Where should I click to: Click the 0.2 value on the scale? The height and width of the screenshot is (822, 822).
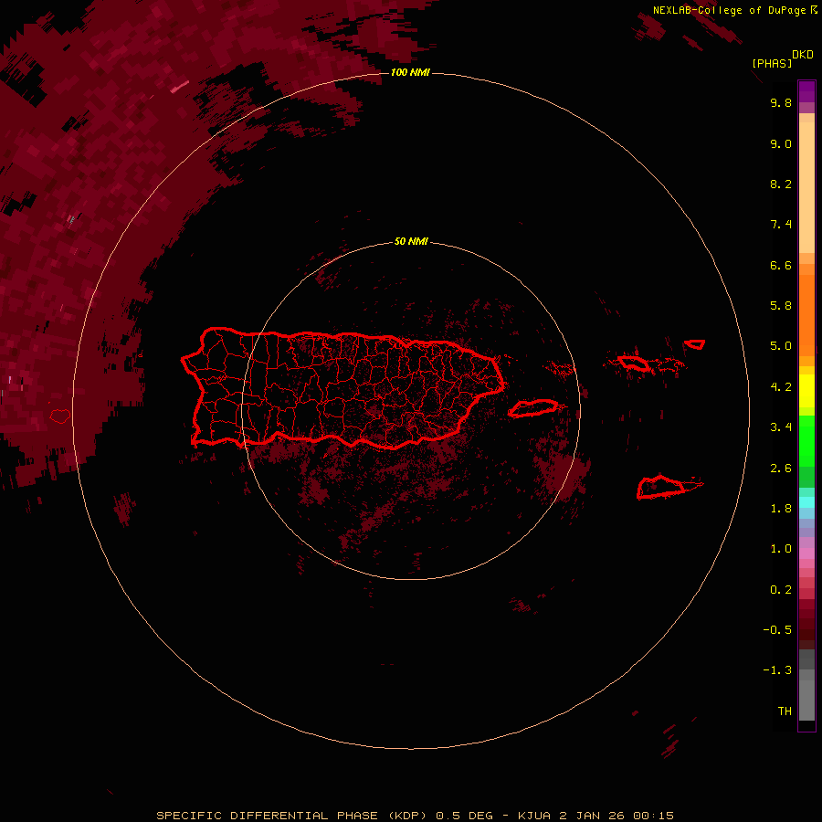[781, 590]
